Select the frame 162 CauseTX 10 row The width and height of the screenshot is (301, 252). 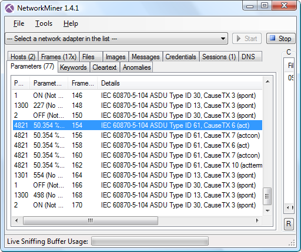point(137,165)
